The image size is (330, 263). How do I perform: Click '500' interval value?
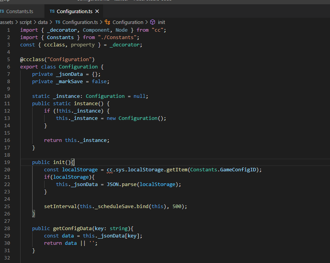177,206
